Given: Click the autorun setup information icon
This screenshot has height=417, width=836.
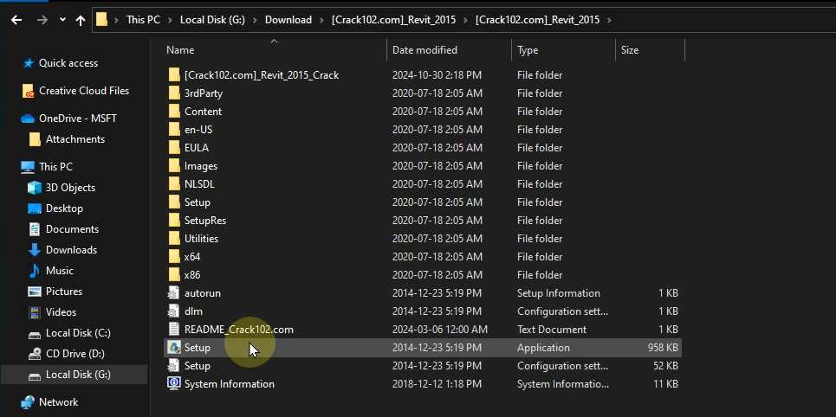Looking at the screenshot, I should (x=174, y=293).
